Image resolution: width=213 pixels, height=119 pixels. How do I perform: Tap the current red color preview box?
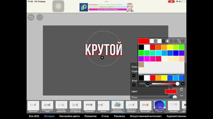coord(143,41)
